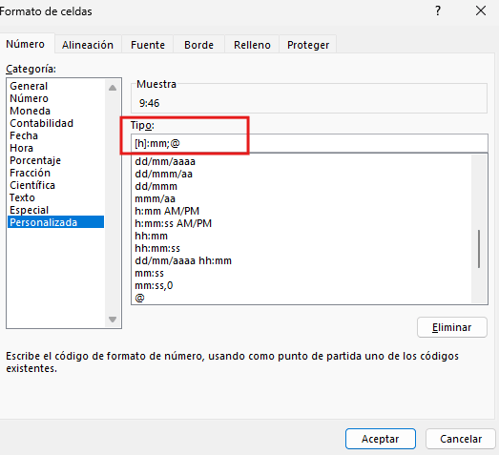Click the Tipo format code input field
Image resolution: width=499 pixels, height=455 pixels.
point(309,143)
